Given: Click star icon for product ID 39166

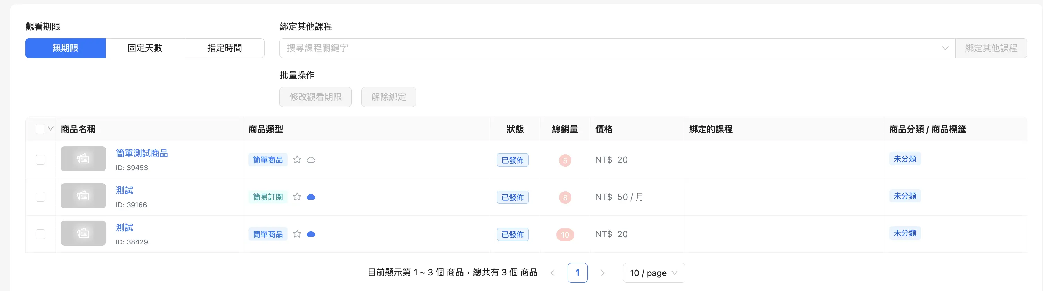Looking at the screenshot, I should tap(297, 197).
